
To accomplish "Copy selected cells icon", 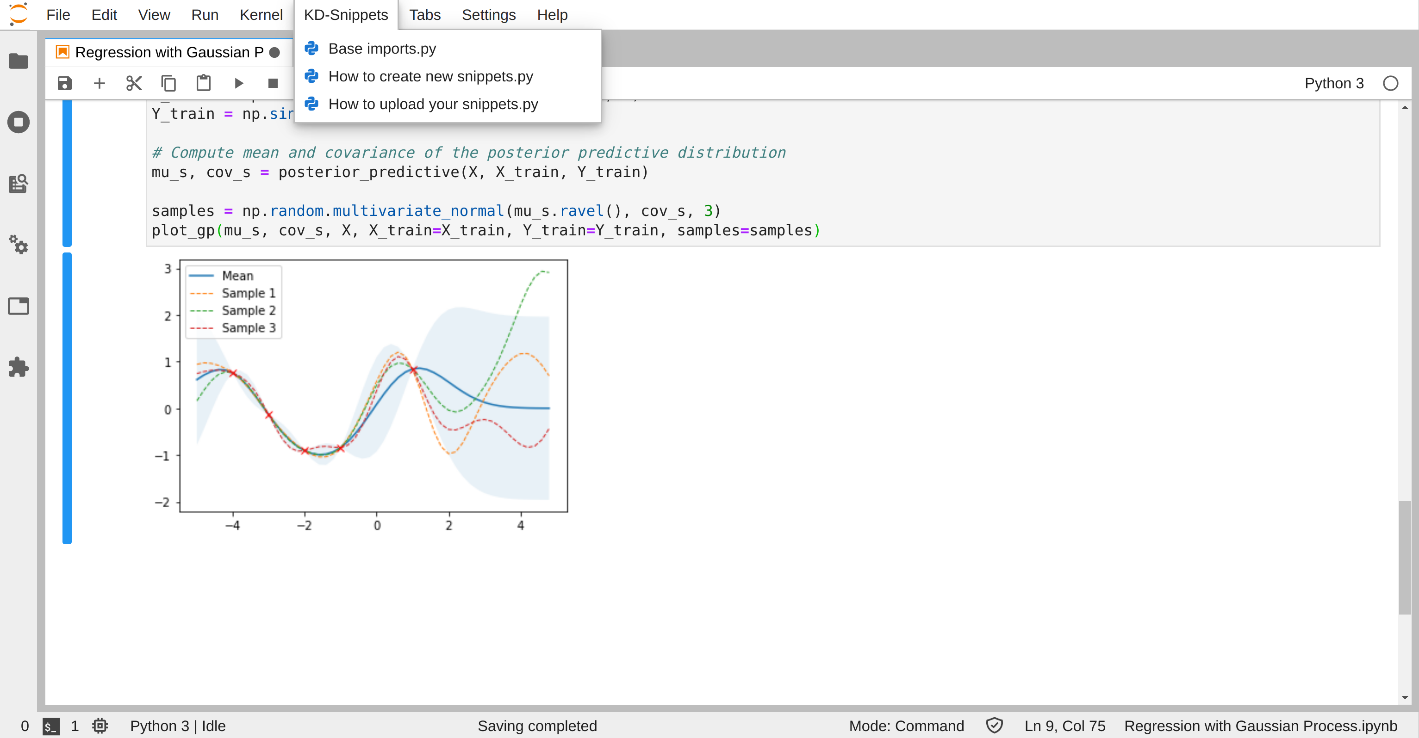I will coord(168,83).
